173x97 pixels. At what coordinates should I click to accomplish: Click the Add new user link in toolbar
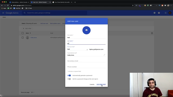pyautogui.click(x=44, y=23)
